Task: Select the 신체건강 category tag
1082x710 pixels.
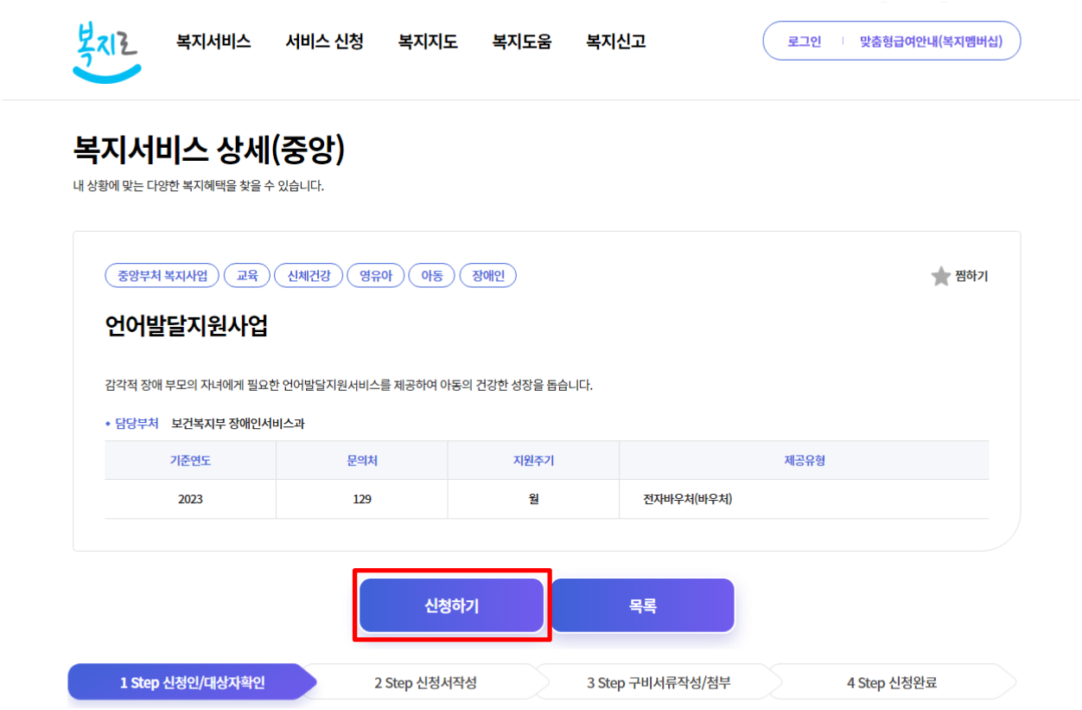Action: pos(307,275)
